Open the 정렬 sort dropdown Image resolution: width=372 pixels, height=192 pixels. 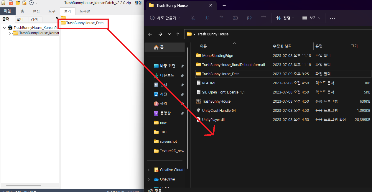(285, 18)
